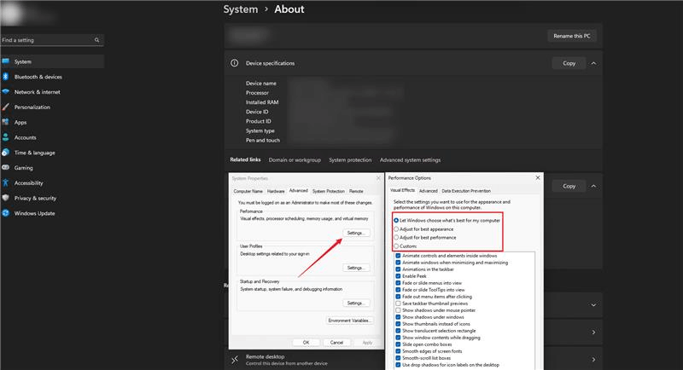Copy the Windows specifications
This screenshot has height=370, width=683.
[x=569, y=186]
